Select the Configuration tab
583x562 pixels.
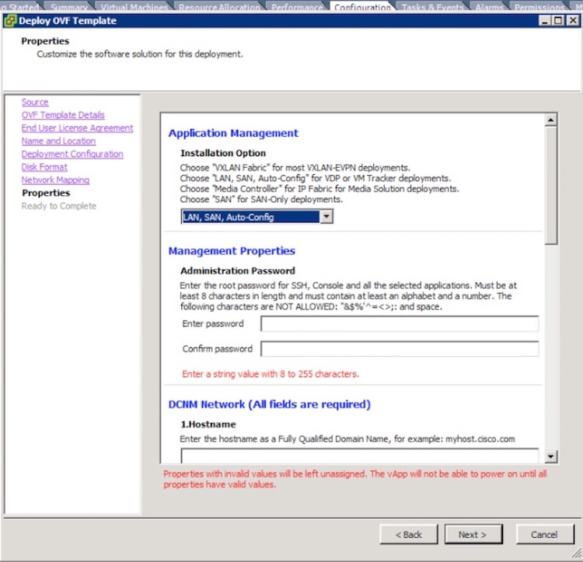click(362, 7)
